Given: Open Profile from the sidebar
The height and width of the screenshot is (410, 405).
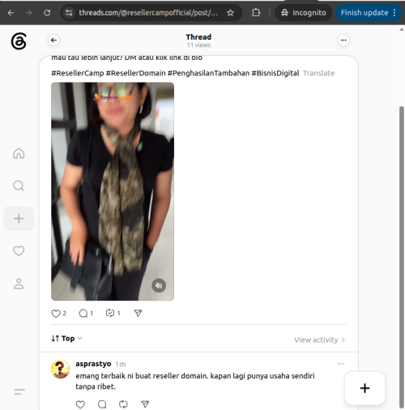Looking at the screenshot, I should [x=19, y=284].
